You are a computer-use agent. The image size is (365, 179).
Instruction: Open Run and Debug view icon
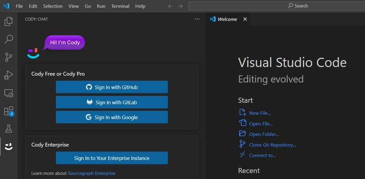coord(9,75)
